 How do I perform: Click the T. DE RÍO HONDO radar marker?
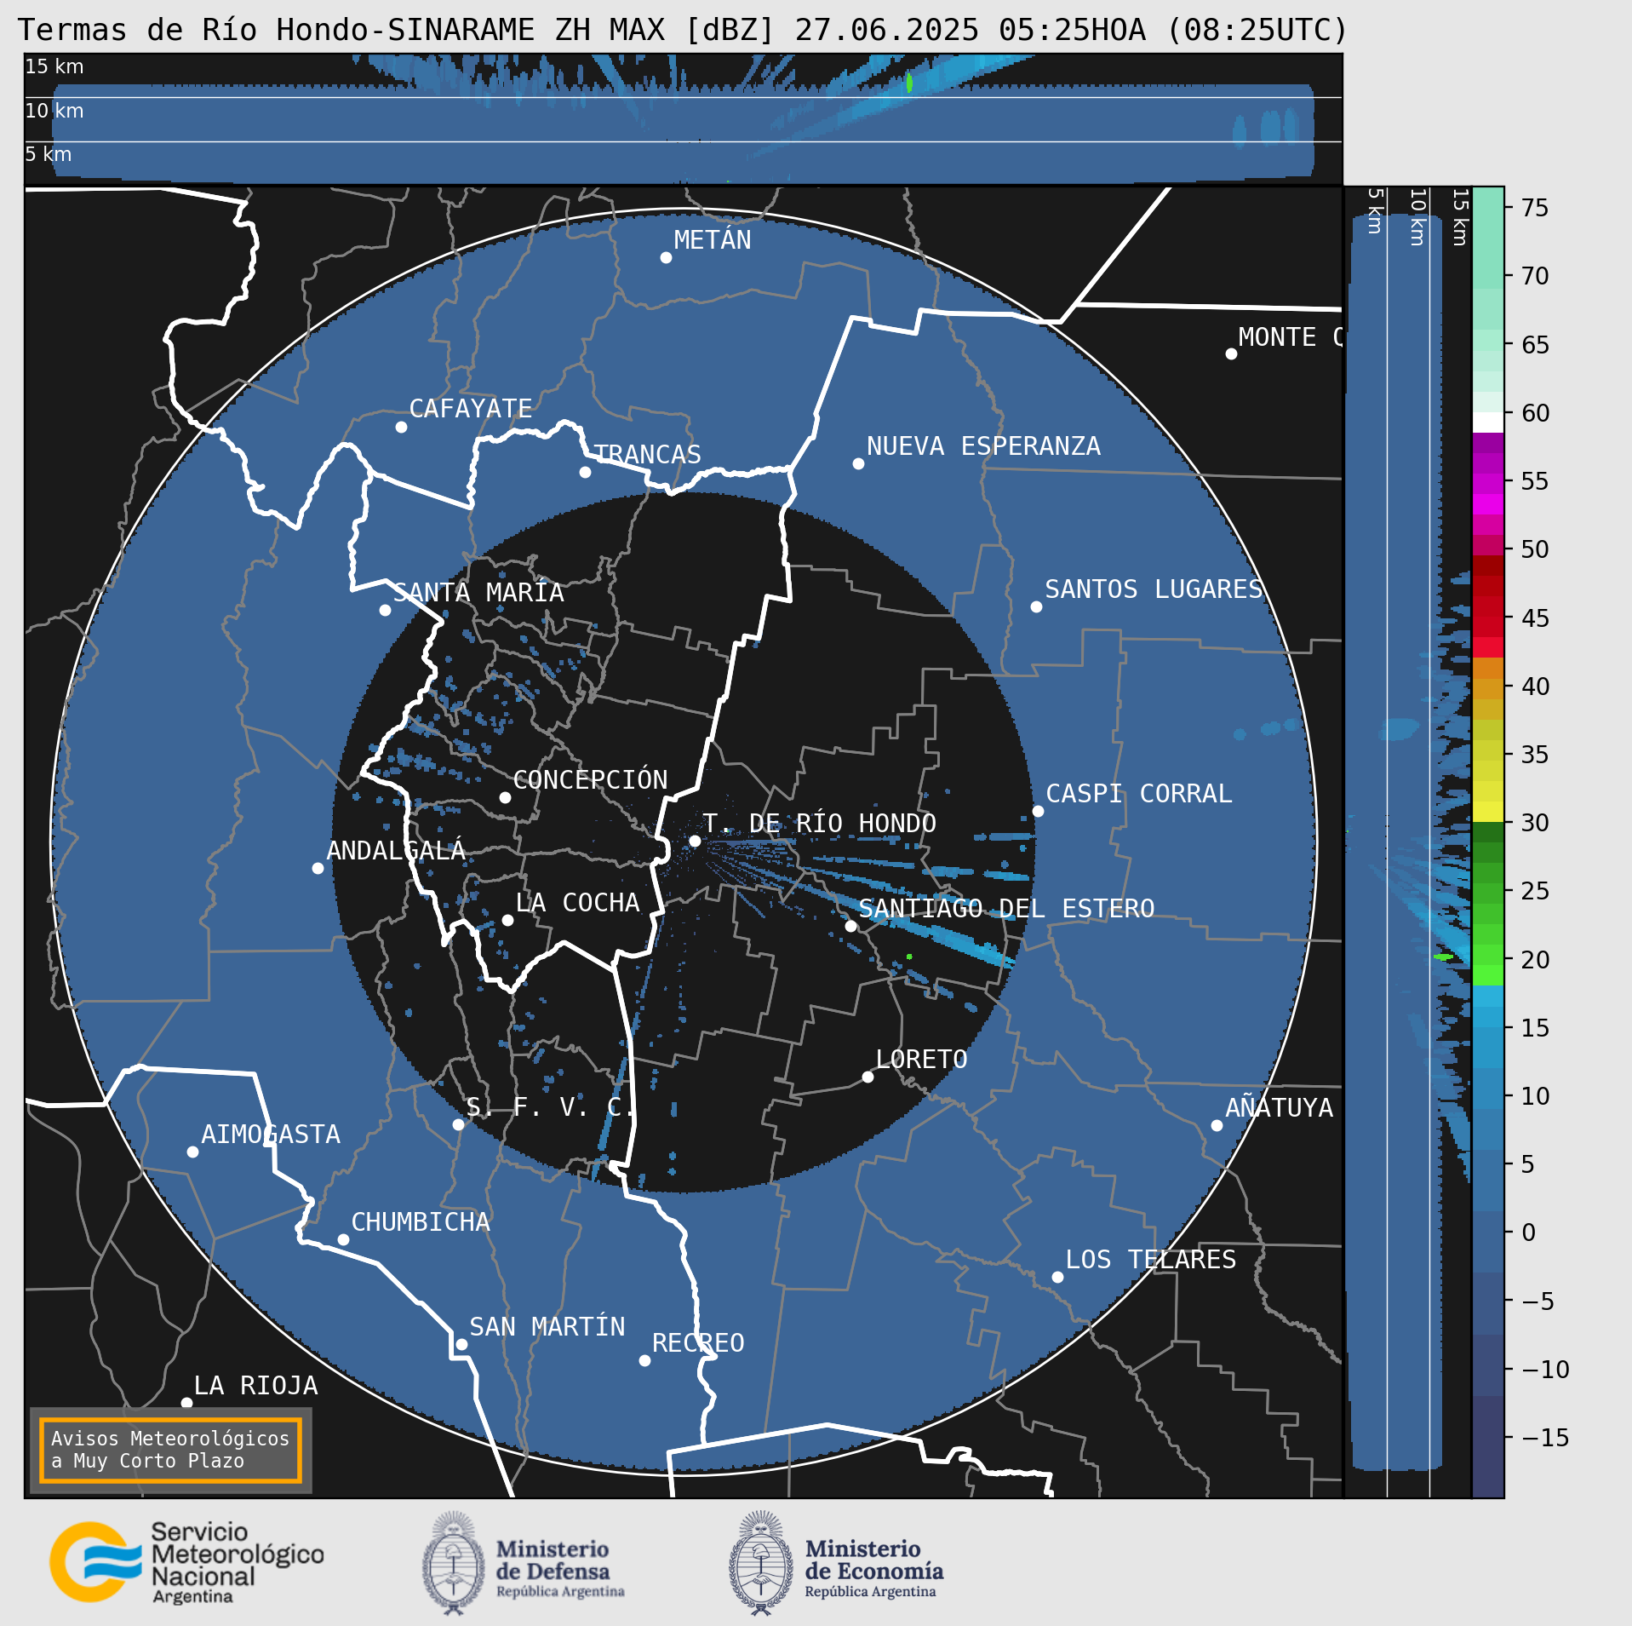pyautogui.click(x=695, y=841)
